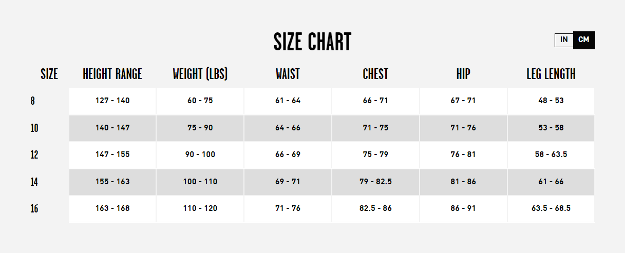Click the CHEST column header
The width and height of the screenshot is (625, 253).
pyautogui.click(x=375, y=74)
